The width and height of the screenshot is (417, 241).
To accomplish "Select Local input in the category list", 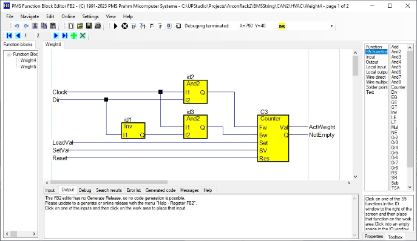I will [x=376, y=67].
